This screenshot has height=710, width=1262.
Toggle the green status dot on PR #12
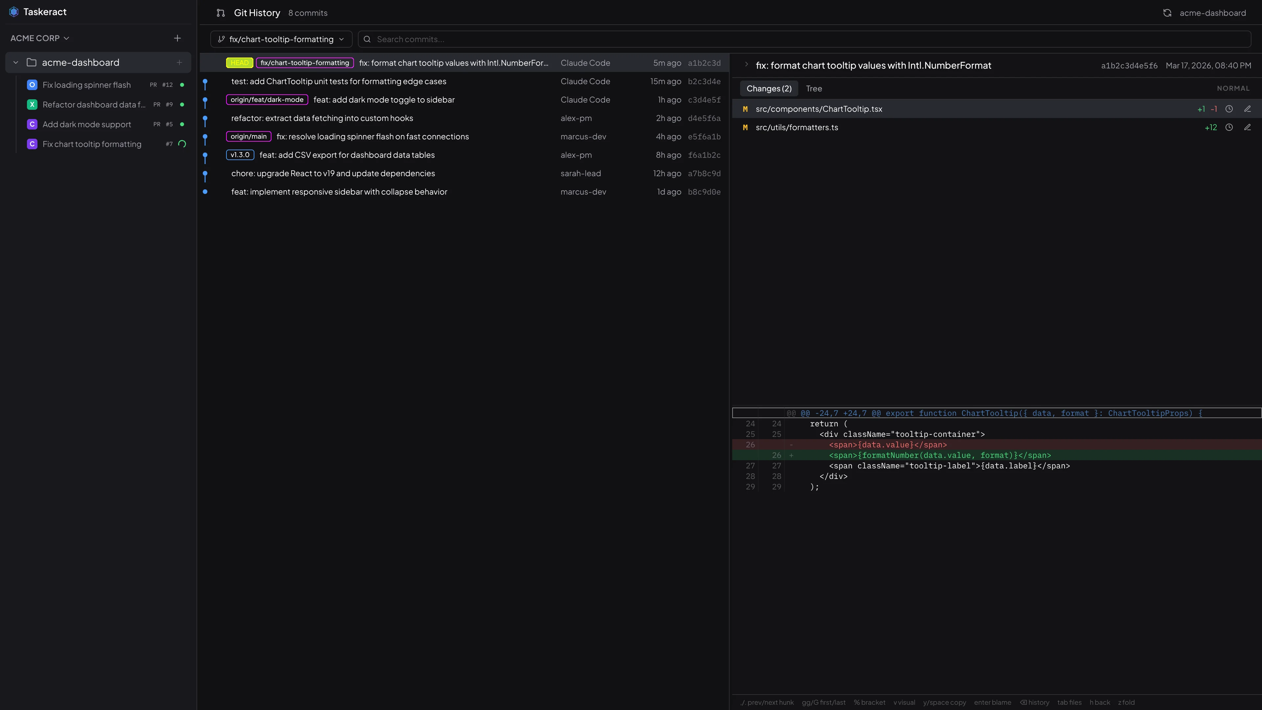point(182,84)
